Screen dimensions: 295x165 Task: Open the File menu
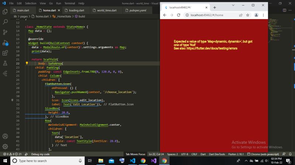pyautogui.click(x=11, y=3)
